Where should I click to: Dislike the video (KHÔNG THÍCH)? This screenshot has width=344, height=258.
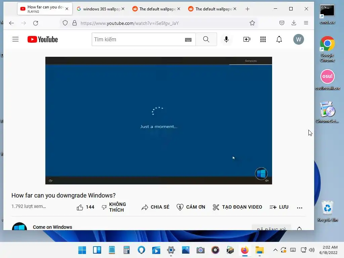pyautogui.click(x=114, y=207)
